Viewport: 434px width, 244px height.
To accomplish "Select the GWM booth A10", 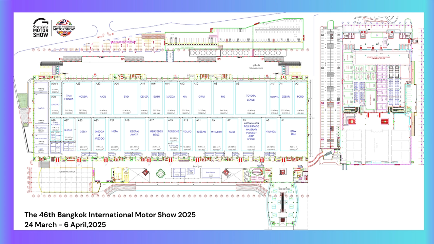I will pyautogui.click(x=202, y=97).
